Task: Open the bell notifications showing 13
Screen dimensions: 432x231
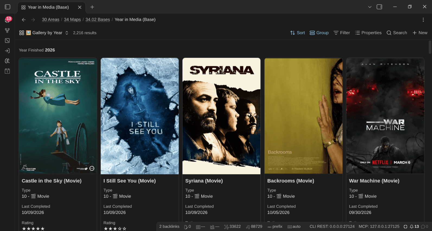Action: (414, 227)
